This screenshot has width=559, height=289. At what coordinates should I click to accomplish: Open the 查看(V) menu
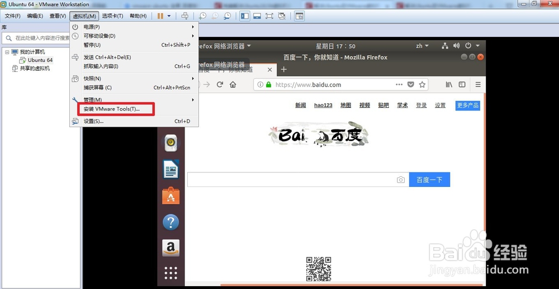coord(58,16)
